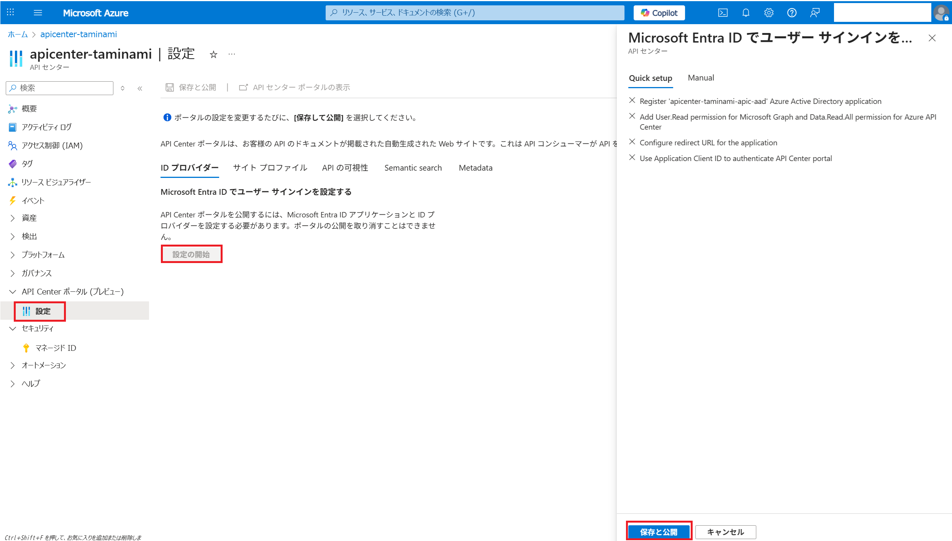Viewport: 952px width, 541px height.
Task: Go to ホーム breadcrumb
Action: click(x=18, y=35)
